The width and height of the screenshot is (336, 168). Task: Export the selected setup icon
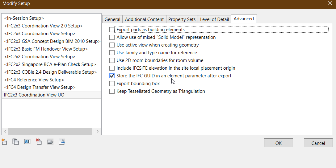(x=62, y=142)
